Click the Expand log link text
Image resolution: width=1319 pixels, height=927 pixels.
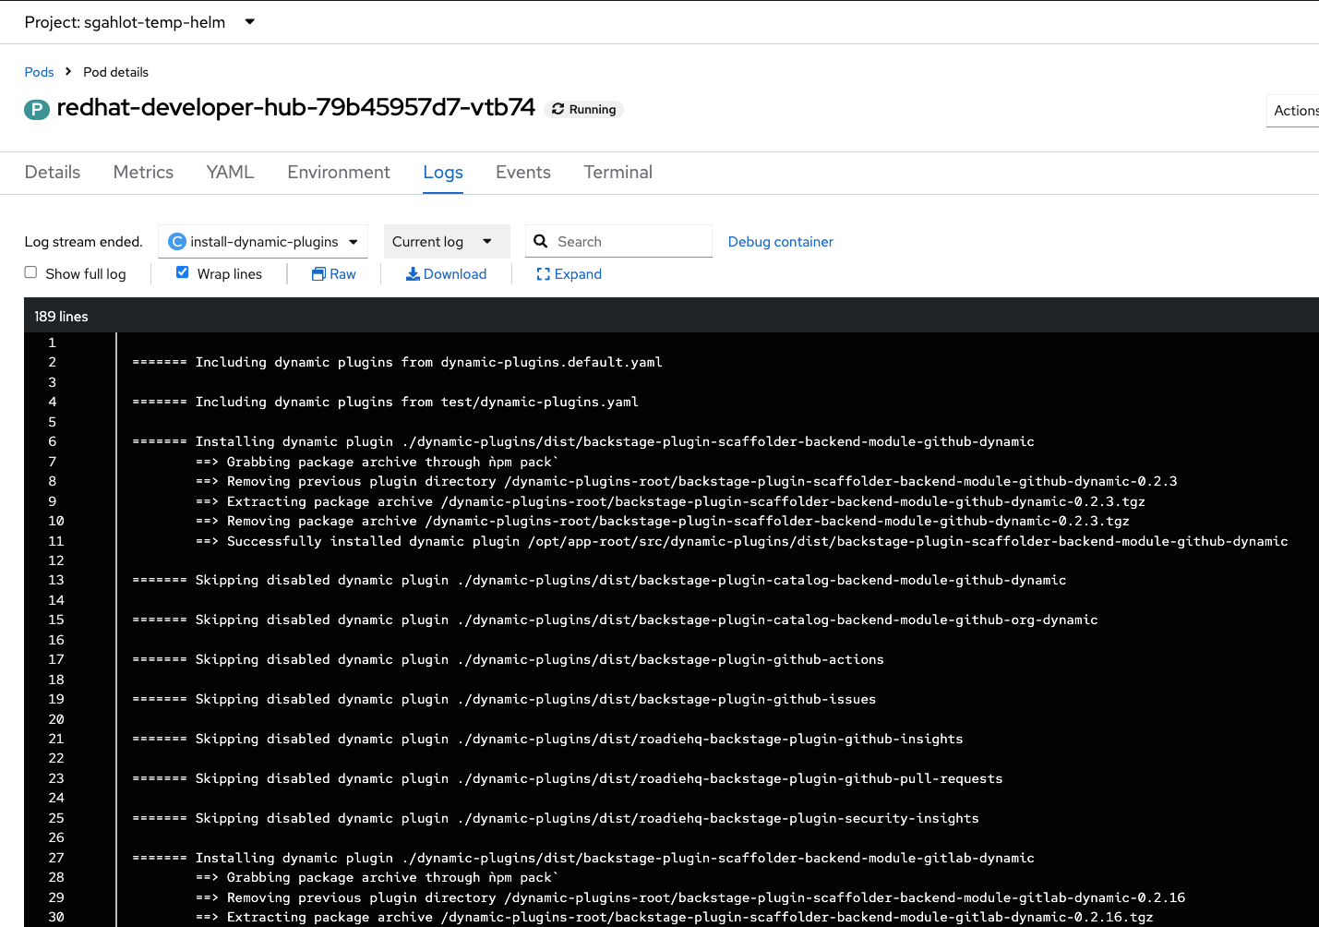click(x=578, y=274)
